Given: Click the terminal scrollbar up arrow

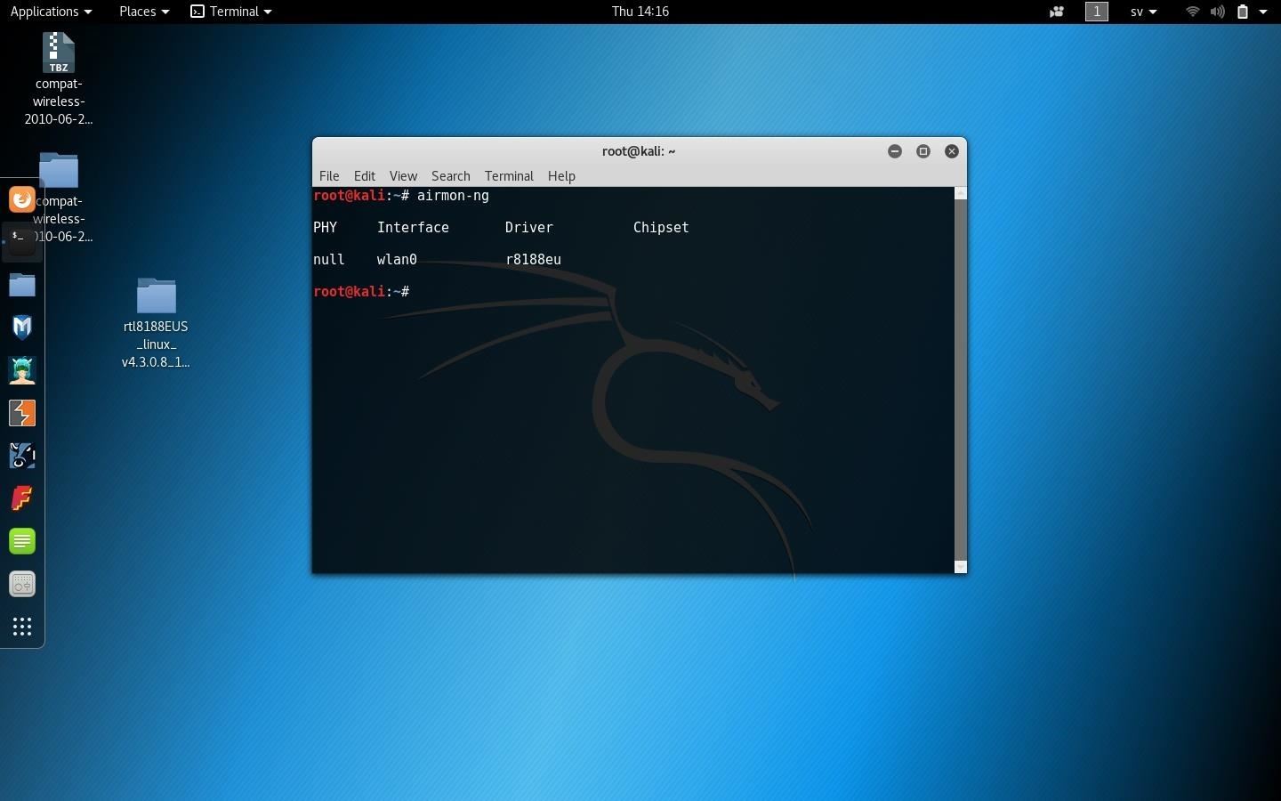Looking at the screenshot, I should point(961,193).
